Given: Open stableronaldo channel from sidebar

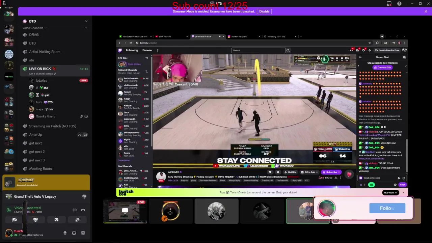Looking at the screenshot, I should (x=134, y=86).
